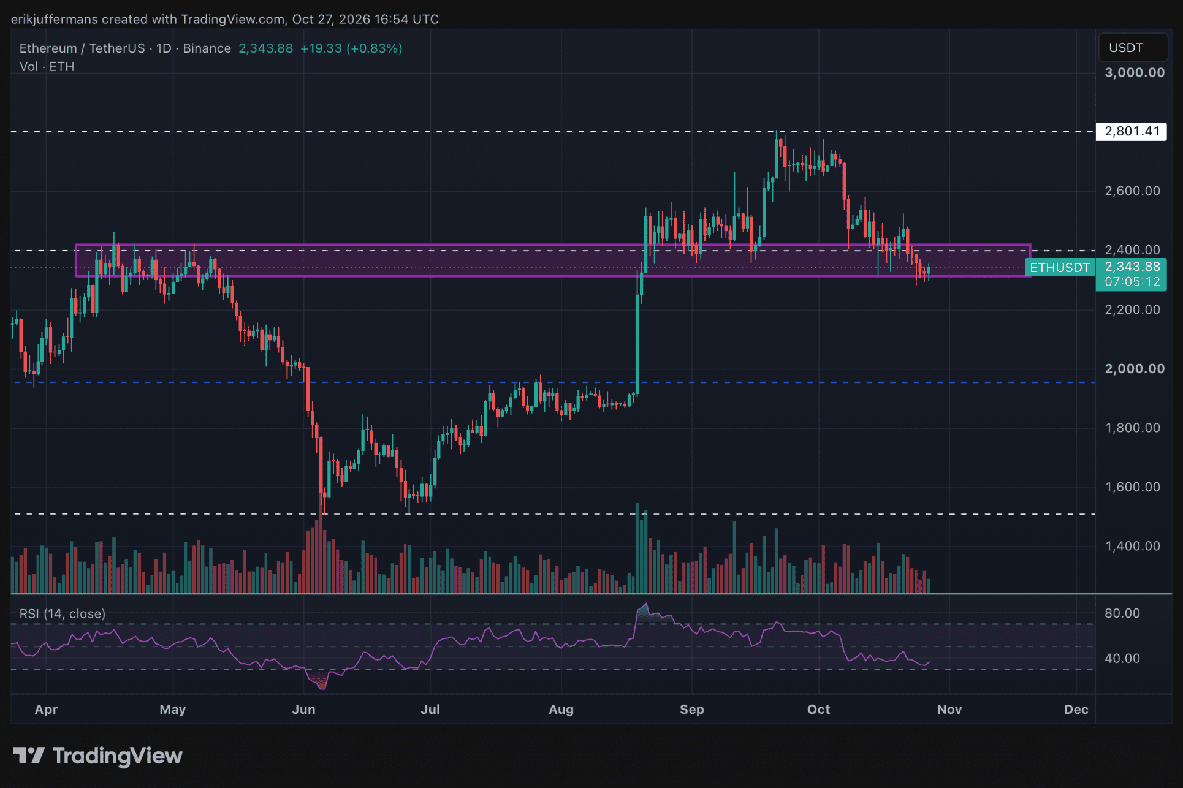Click the 1,600.00 price axis label

coord(1132,487)
